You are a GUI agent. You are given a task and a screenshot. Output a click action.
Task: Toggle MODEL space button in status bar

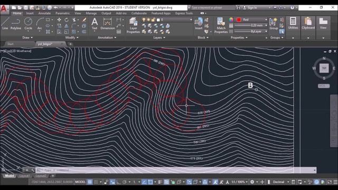coord(80,182)
